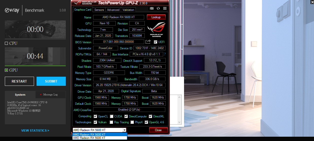Click the Bus Interface field PCIe x16 4.0
Image resolution: width=314 pixels, height=141 pixels.
tap(146, 54)
